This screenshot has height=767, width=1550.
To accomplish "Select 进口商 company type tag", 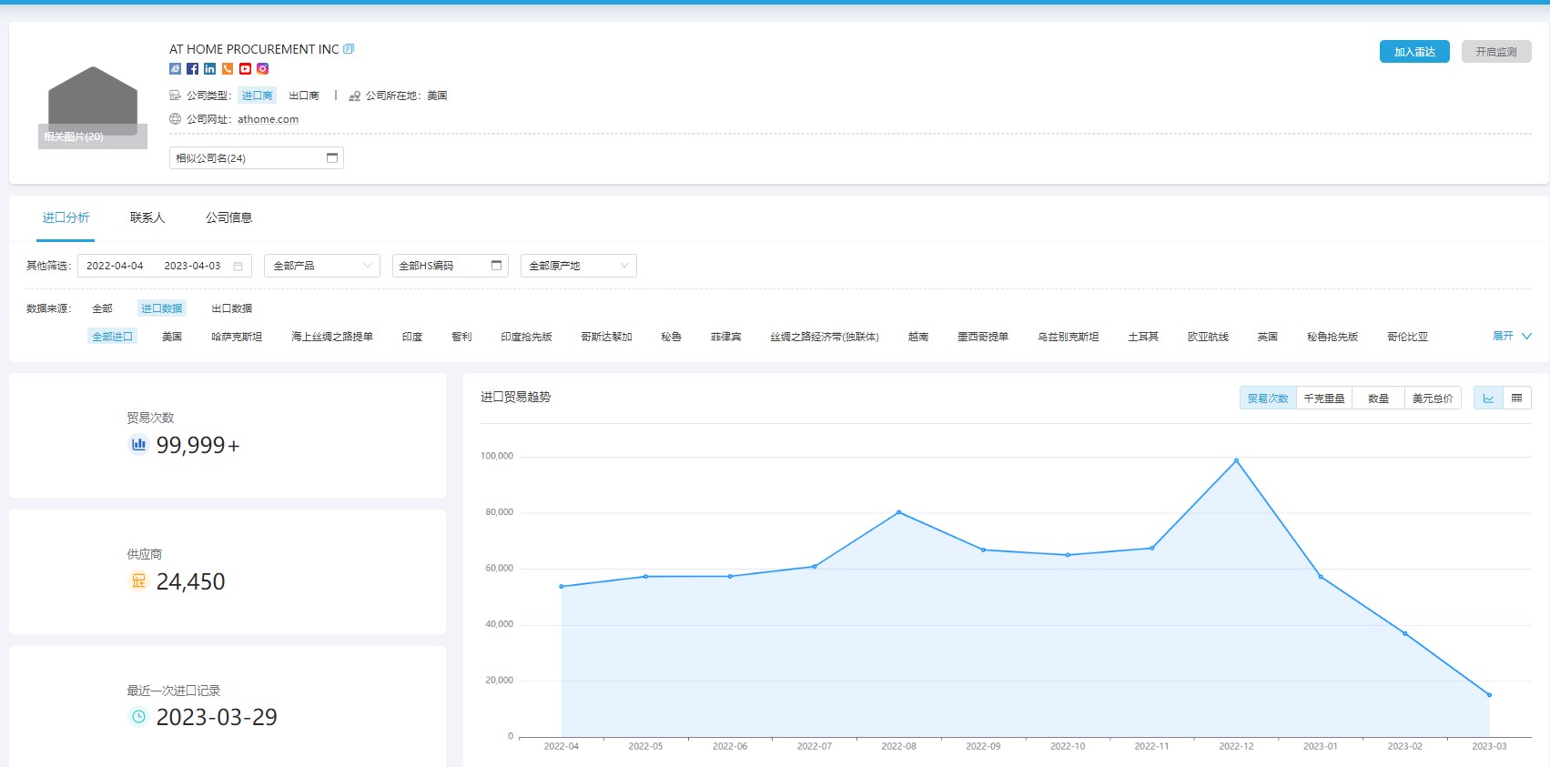I will click(257, 96).
